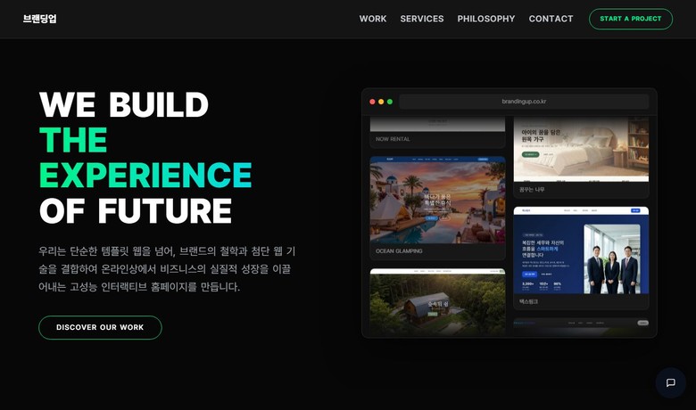Click the OCEAN GLAMPING caption text
The width and height of the screenshot is (696, 410).
click(x=399, y=250)
